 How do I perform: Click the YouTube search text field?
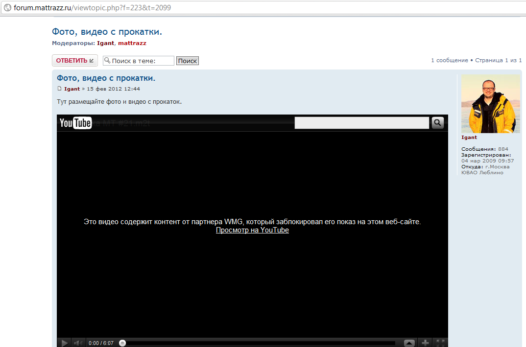coord(361,123)
